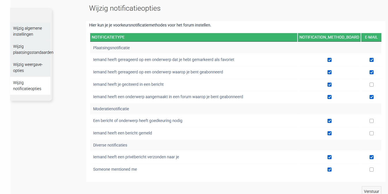Untick e-mail for geabonneerd onderwerp replies
Screen dimensions: 388x194
coord(372,72)
